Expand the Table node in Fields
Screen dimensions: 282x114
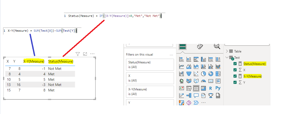[x=227, y=51]
